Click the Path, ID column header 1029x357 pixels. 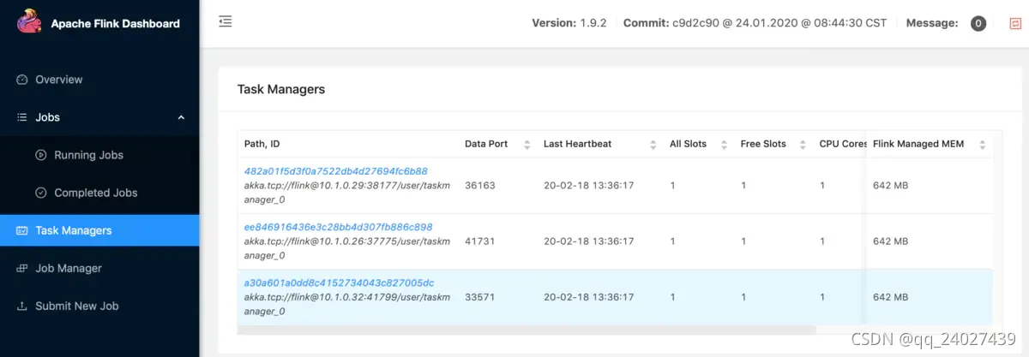[x=262, y=144]
